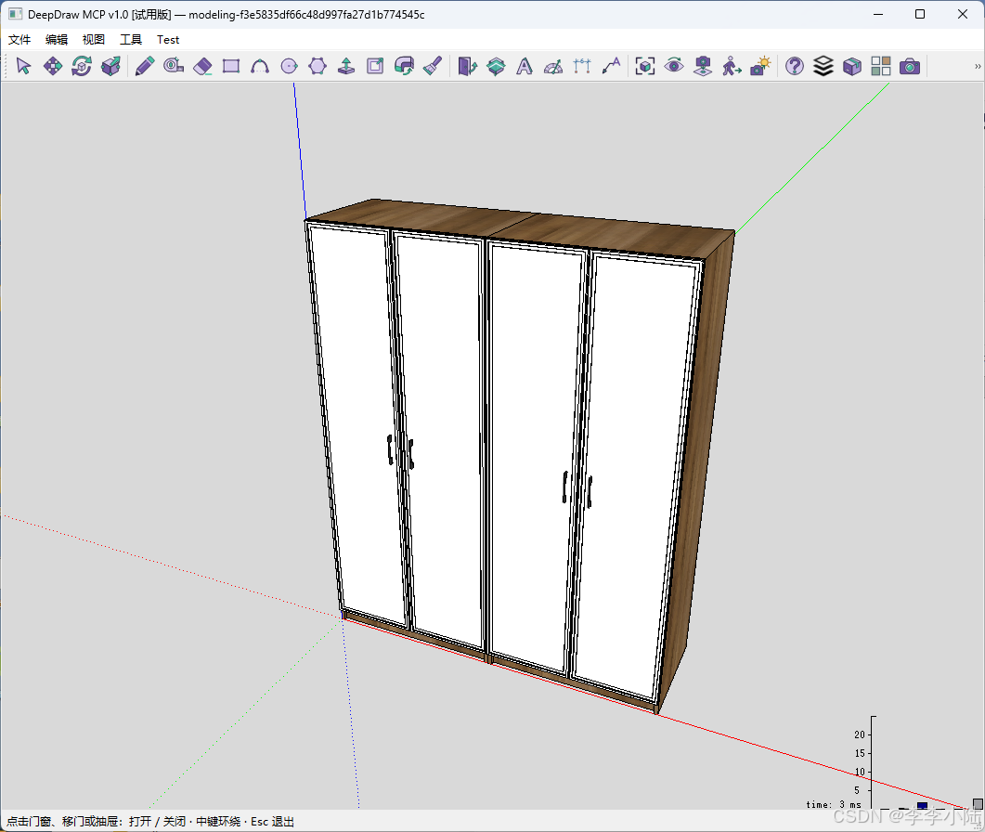Screen dimensions: 985x832
Task: Pick the Arc drawing tool
Action: click(260, 66)
